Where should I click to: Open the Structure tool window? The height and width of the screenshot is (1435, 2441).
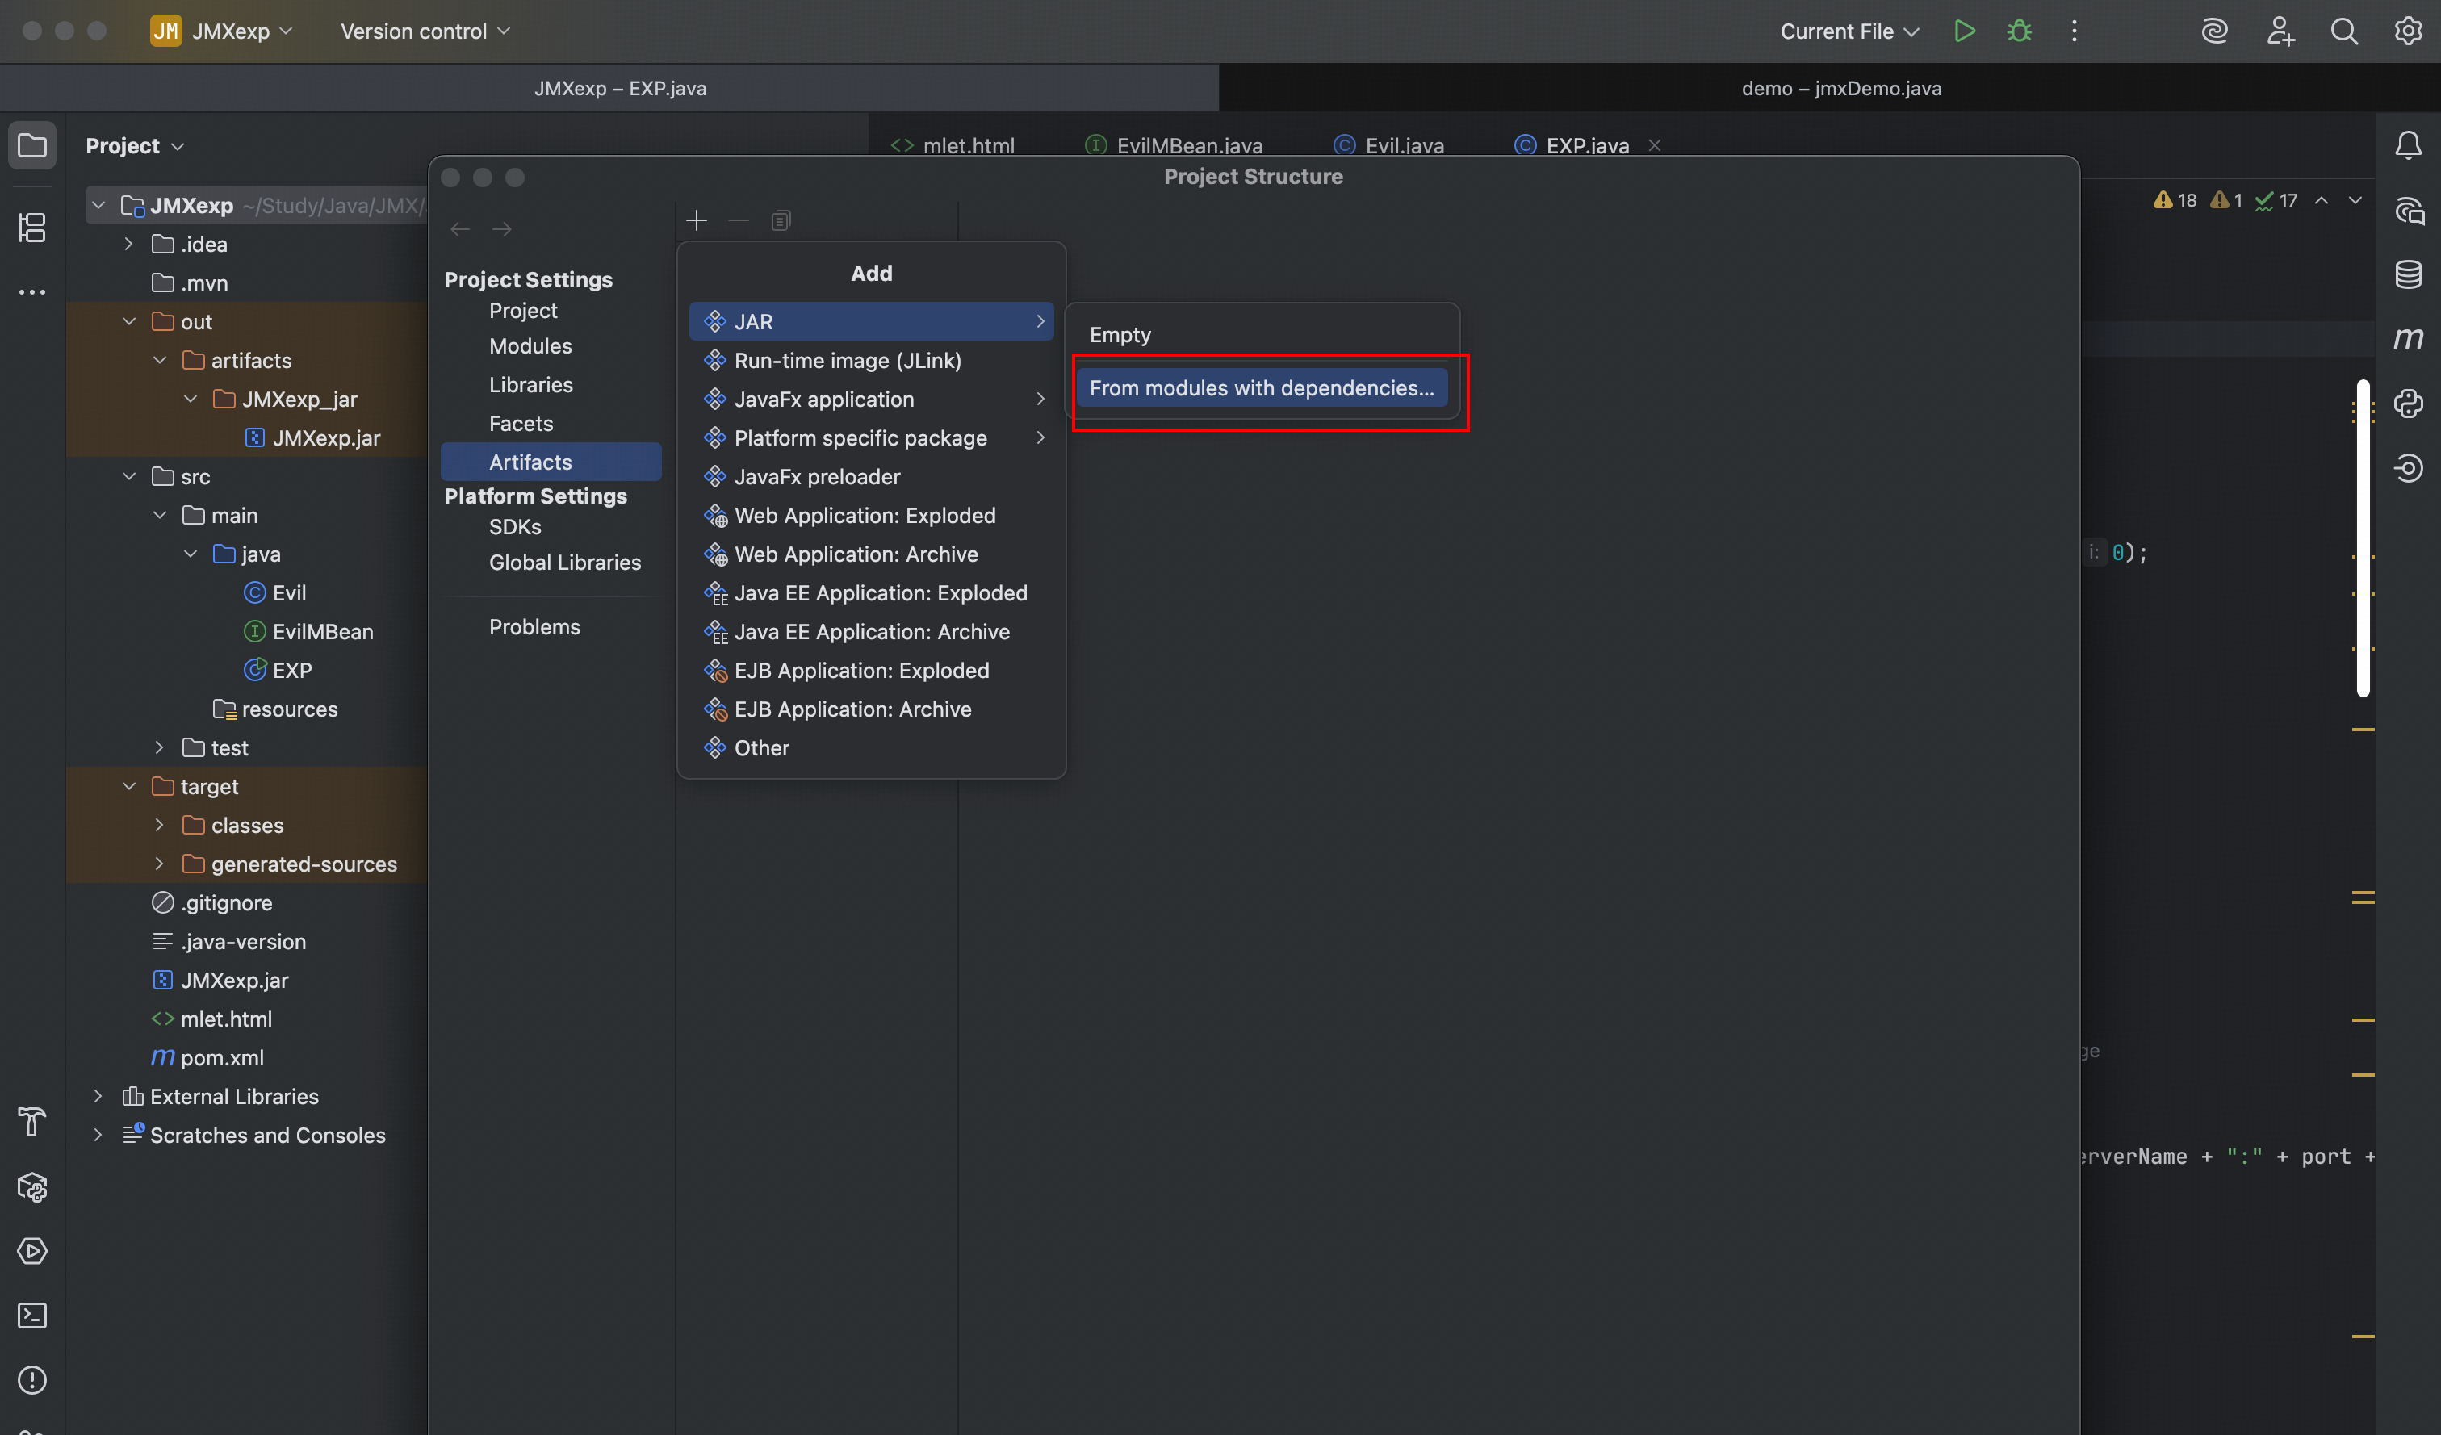(x=32, y=228)
